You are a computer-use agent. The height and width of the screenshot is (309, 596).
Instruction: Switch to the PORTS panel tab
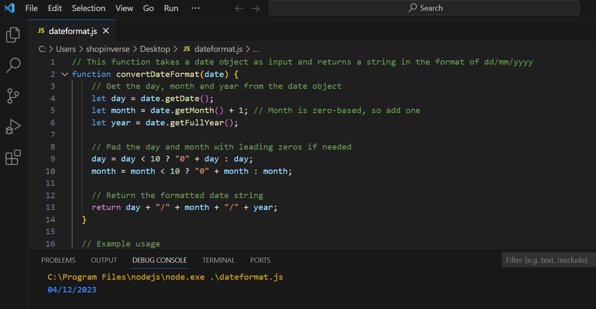click(x=260, y=260)
